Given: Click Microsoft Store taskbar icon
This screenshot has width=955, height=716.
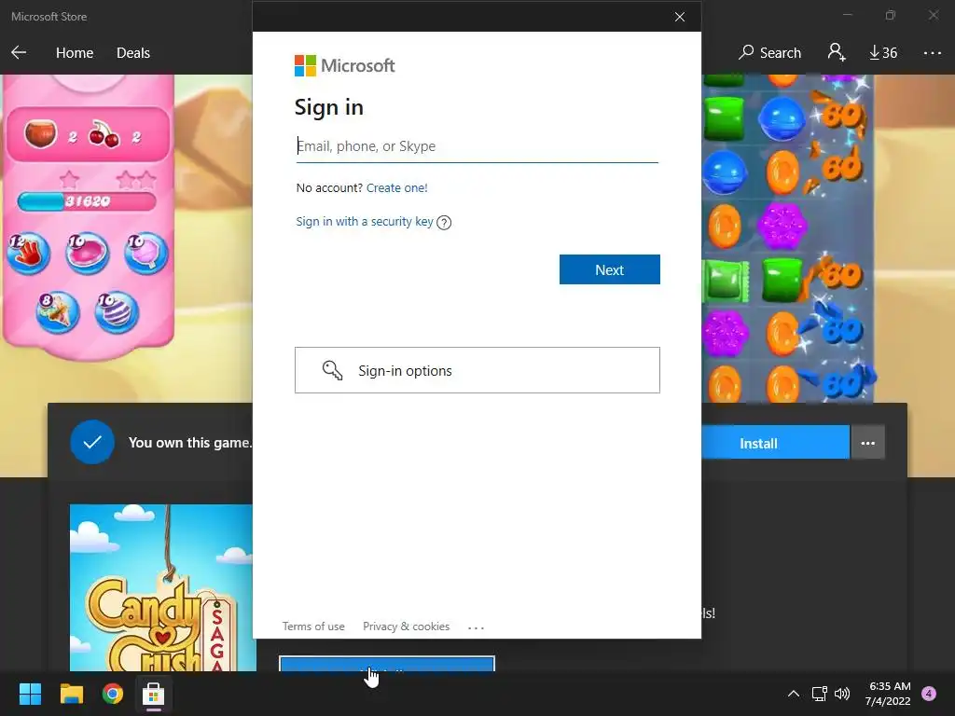Looking at the screenshot, I should (x=154, y=694).
